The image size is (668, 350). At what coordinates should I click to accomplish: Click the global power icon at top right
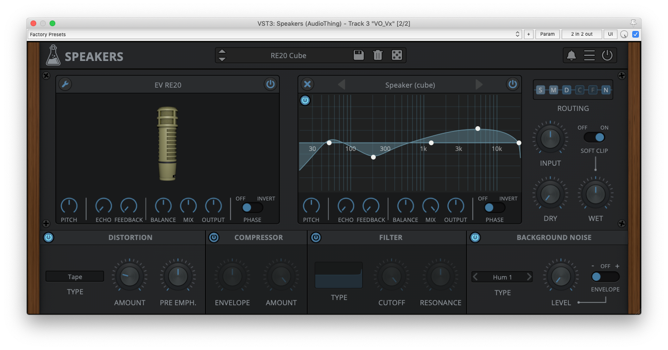pyautogui.click(x=607, y=55)
